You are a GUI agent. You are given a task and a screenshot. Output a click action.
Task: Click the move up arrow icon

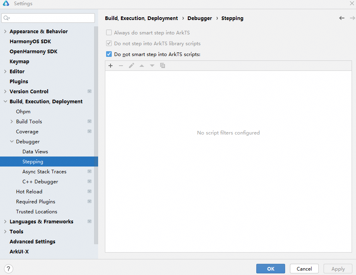pos(142,66)
